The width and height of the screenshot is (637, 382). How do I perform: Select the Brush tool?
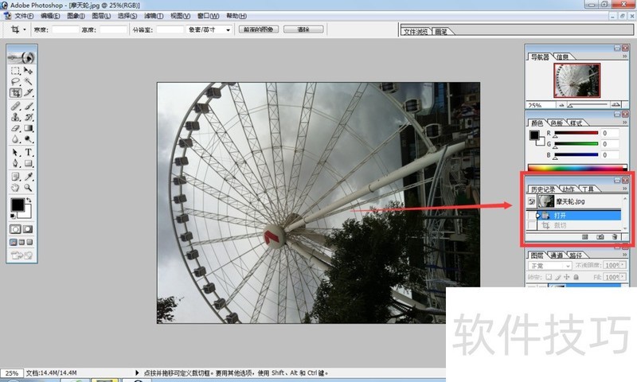28,107
